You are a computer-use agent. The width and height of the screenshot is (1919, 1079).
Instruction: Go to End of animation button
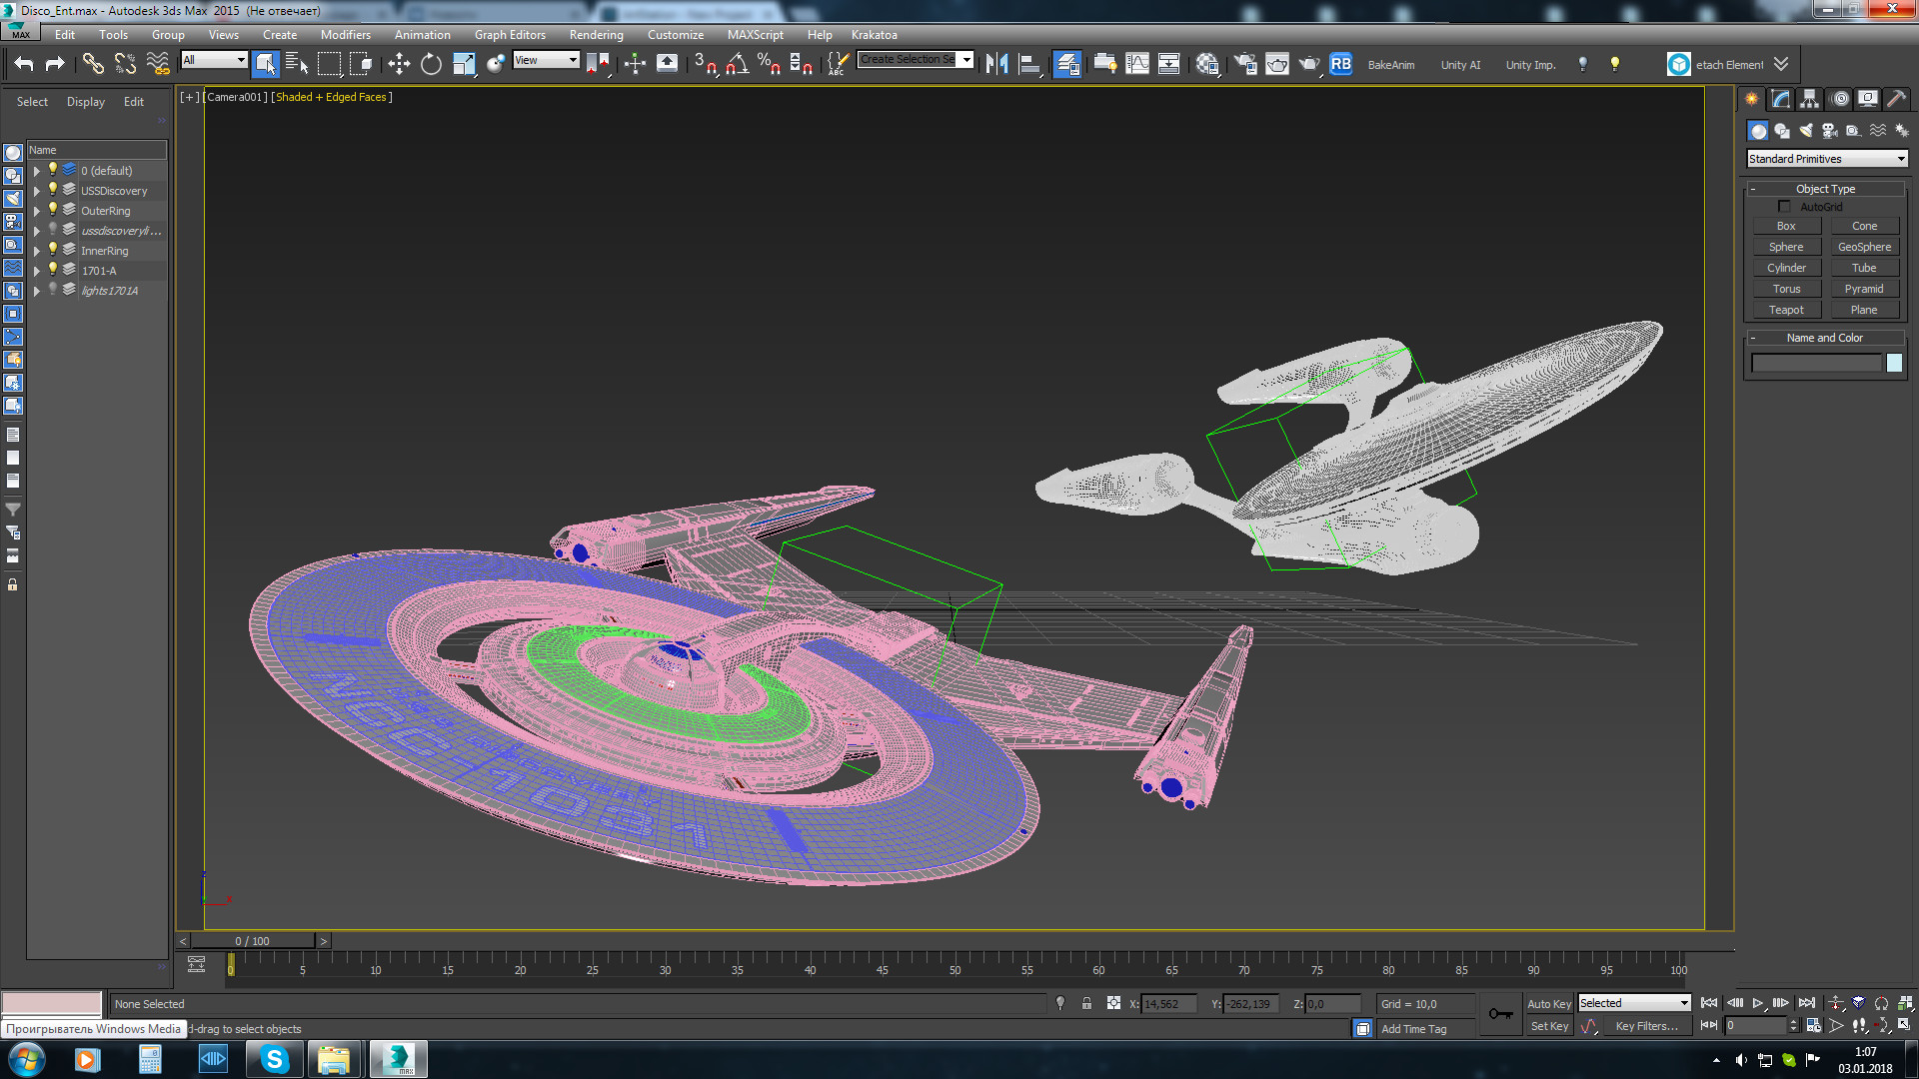(x=1807, y=1003)
